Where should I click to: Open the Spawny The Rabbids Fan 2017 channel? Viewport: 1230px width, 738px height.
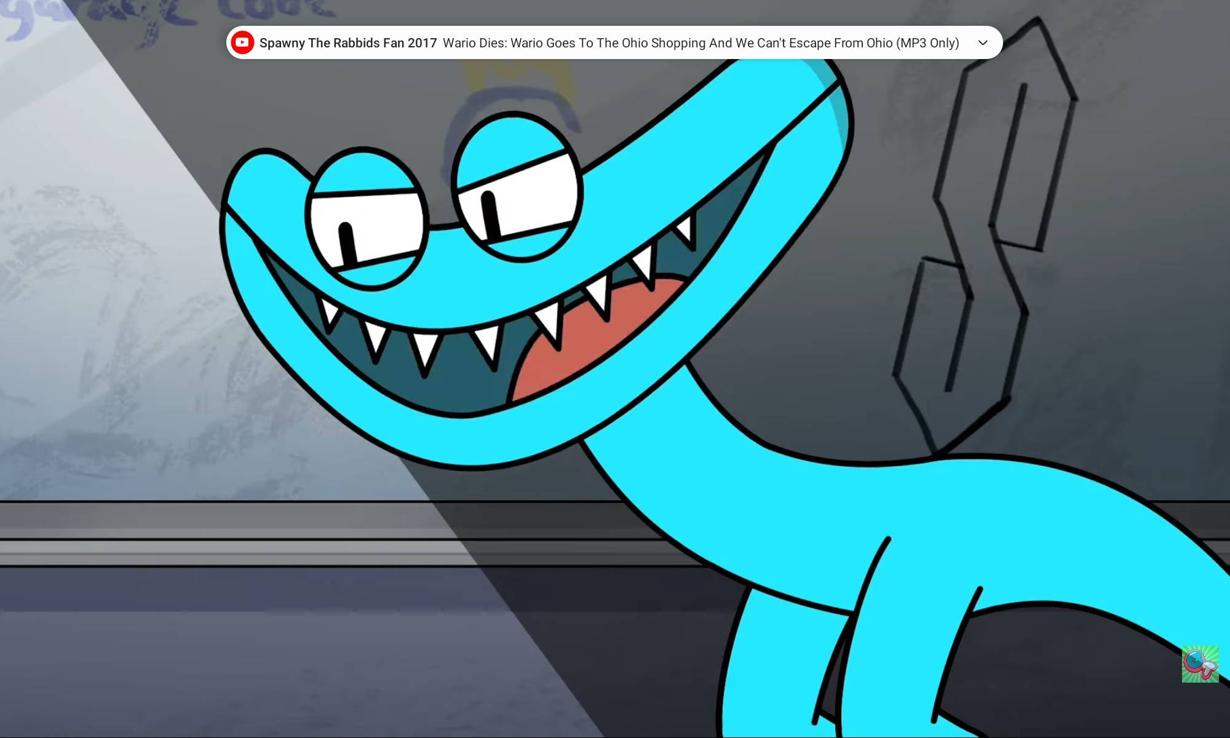348,43
